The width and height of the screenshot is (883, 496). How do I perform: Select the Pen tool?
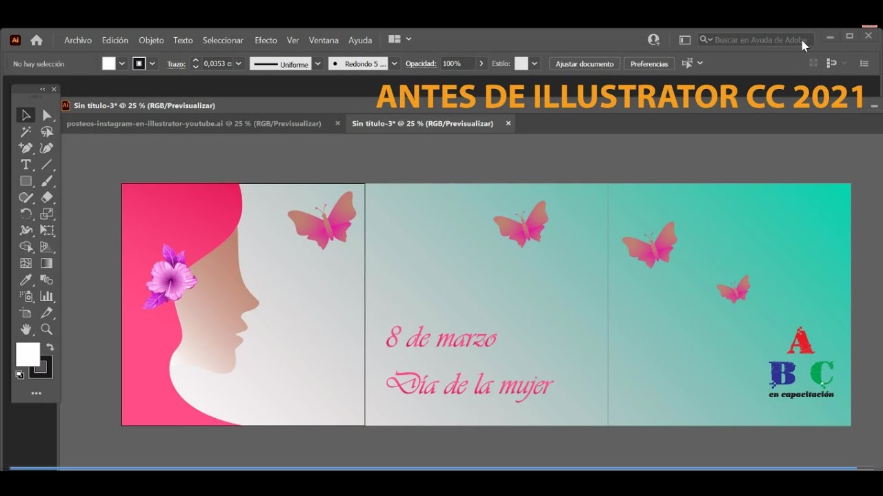(26, 148)
